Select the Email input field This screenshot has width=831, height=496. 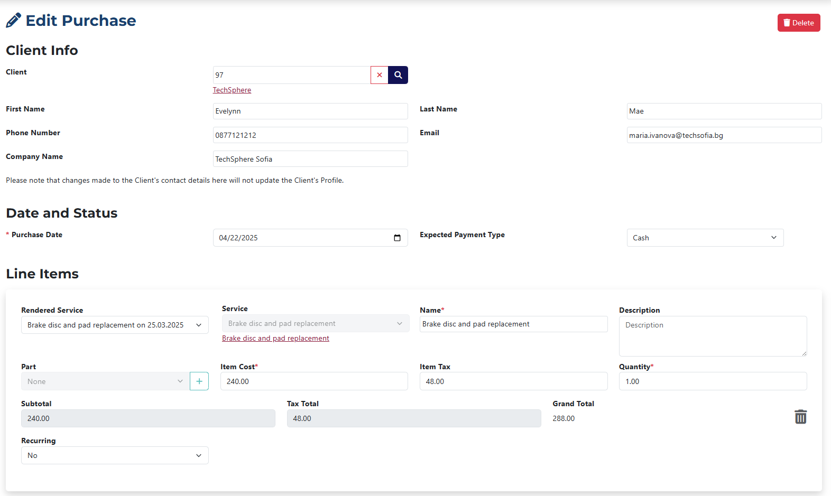[x=724, y=135]
